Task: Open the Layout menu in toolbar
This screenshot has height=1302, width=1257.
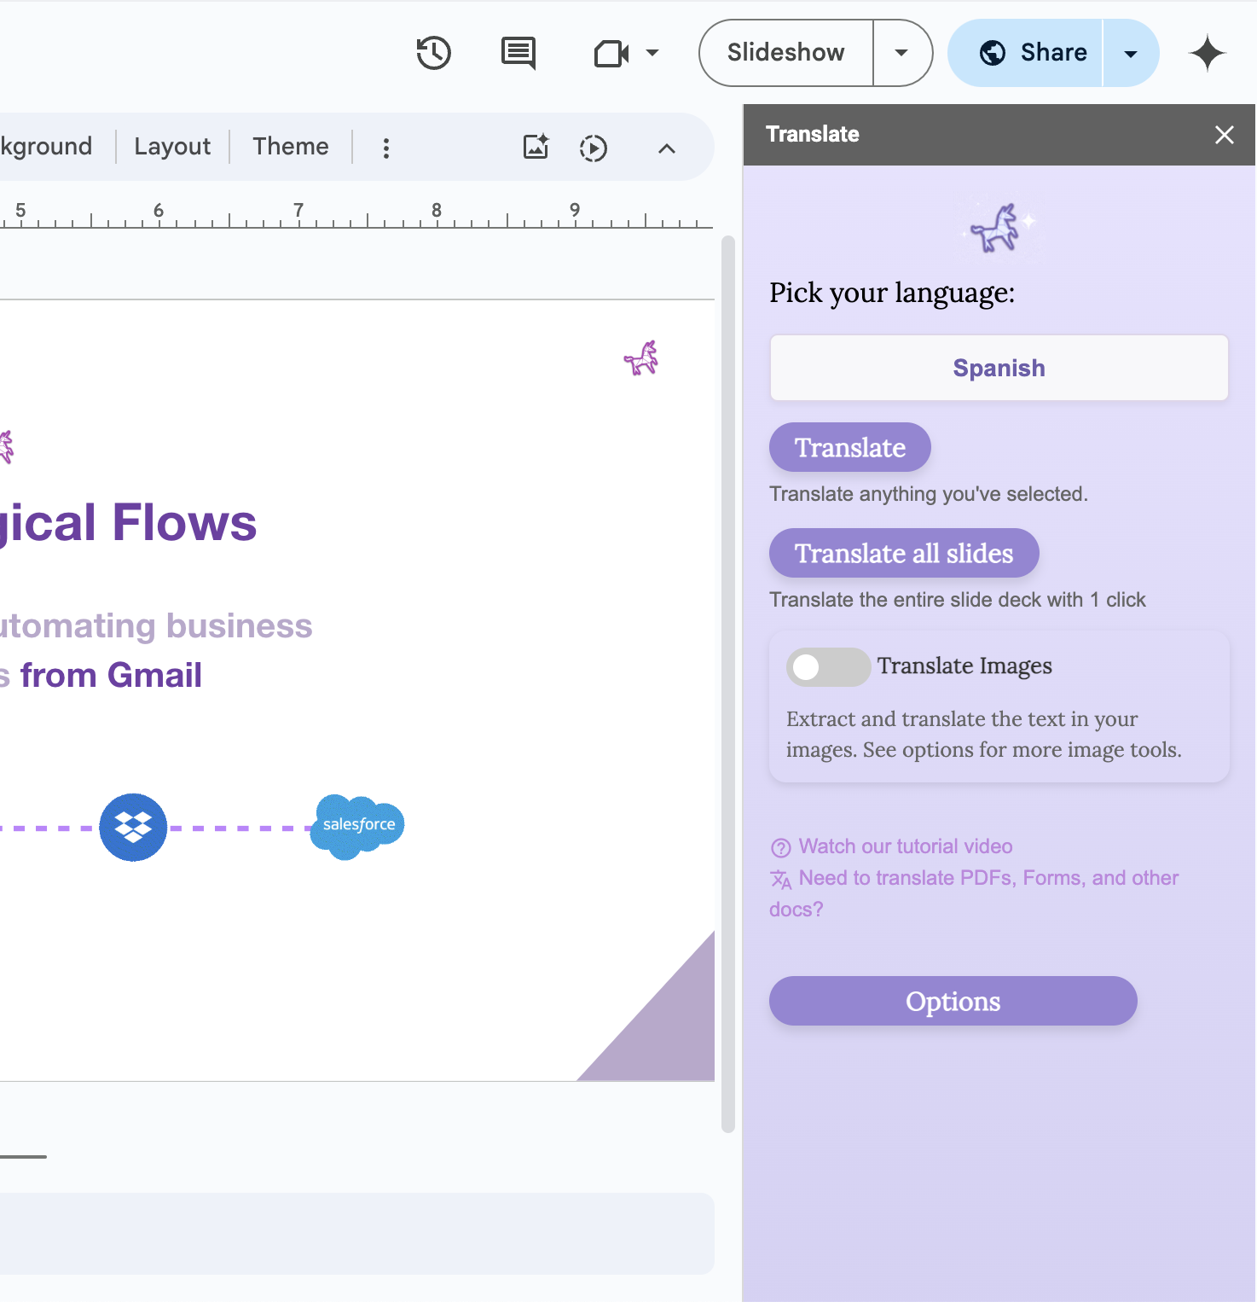Action: tap(172, 147)
